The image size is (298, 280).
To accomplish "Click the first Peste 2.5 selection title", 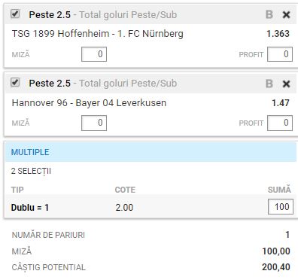I will (50, 15).
